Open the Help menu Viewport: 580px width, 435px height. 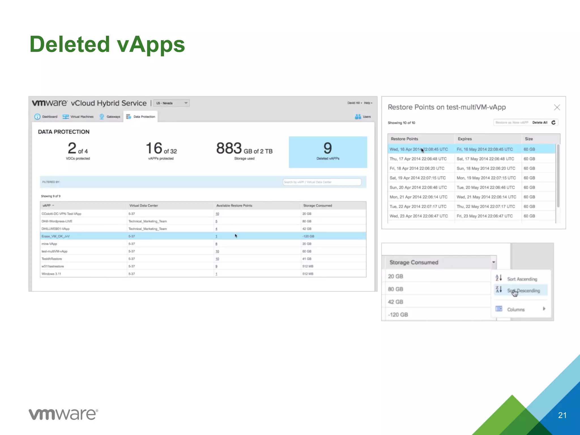(368, 103)
